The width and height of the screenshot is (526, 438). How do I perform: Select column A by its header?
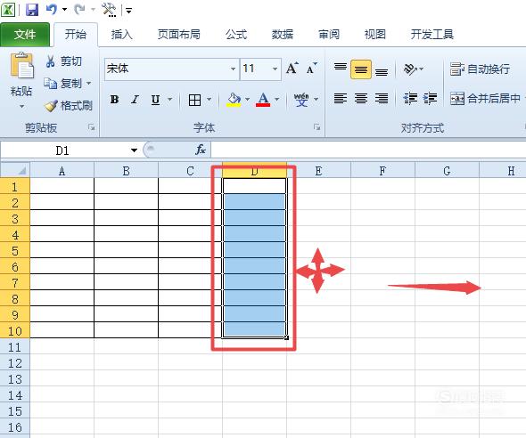tap(62, 171)
